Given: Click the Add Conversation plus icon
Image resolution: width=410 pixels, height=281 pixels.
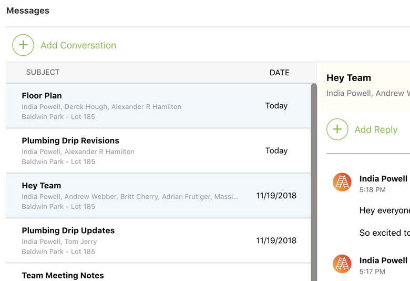Looking at the screenshot, I should 23,45.
